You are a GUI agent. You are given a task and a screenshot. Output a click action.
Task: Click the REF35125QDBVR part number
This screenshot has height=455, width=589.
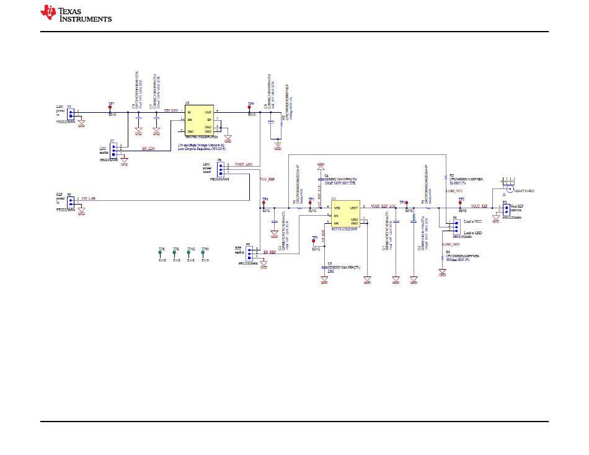click(x=344, y=229)
